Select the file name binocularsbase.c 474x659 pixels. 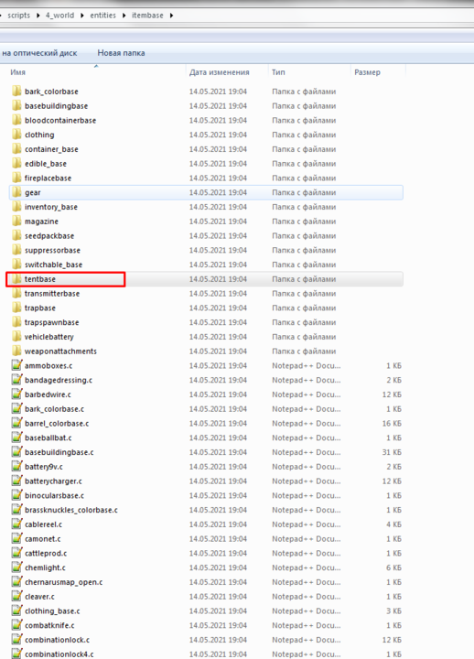coord(54,495)
